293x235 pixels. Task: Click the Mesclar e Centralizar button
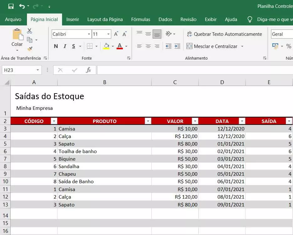click(212, 46)
